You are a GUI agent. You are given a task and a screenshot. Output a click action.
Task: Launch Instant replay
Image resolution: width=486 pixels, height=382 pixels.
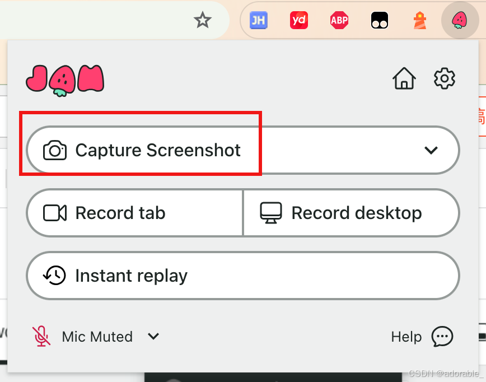pos(243,276)
